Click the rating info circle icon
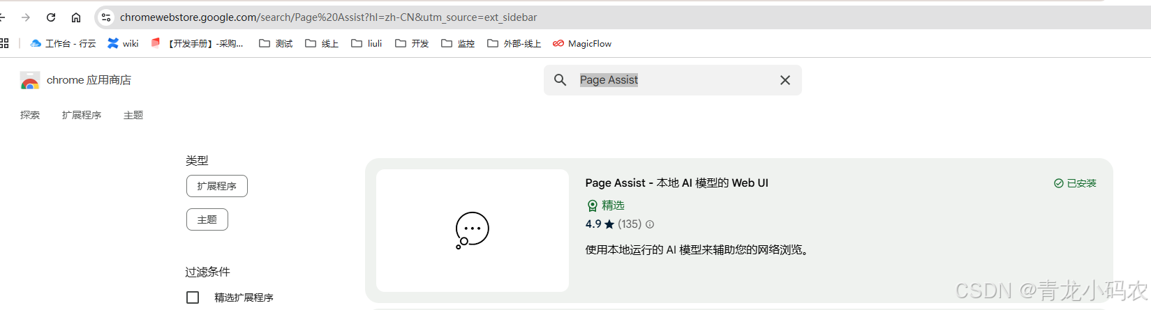 pyautogui.click(x=650, y=224)
